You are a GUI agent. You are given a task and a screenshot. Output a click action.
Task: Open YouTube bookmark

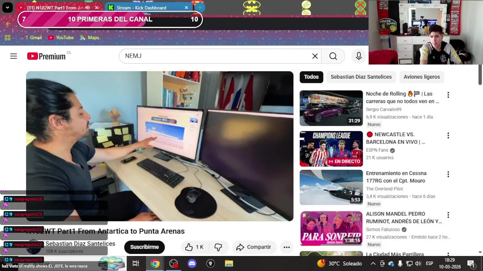click(61, 38)
